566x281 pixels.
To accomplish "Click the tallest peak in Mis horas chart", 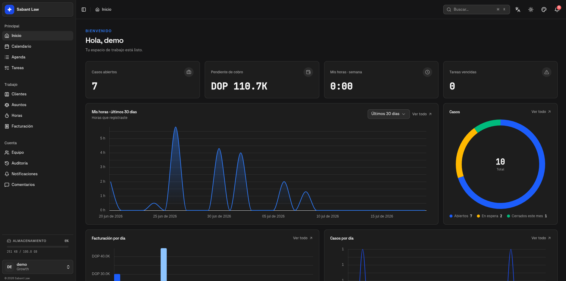I will [176, 128].
